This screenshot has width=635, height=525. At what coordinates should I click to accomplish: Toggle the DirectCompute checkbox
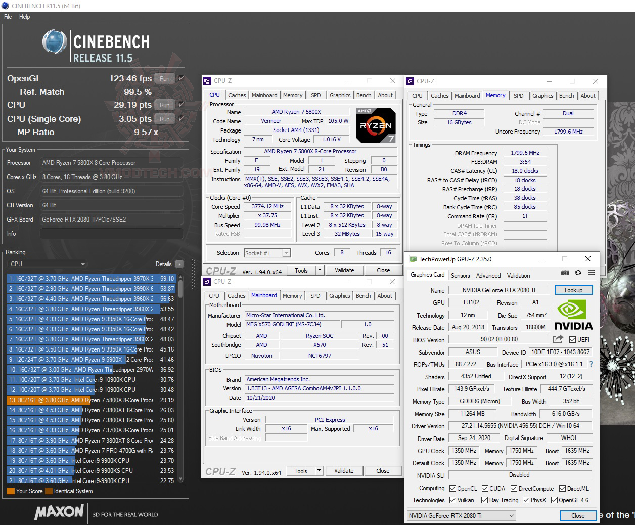pyautogui.click(x=514, y=489)
